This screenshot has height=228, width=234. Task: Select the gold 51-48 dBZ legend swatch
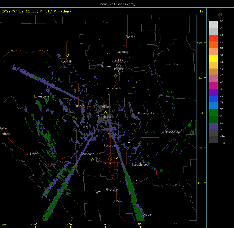pyautogui.click(x=213, y=65)
